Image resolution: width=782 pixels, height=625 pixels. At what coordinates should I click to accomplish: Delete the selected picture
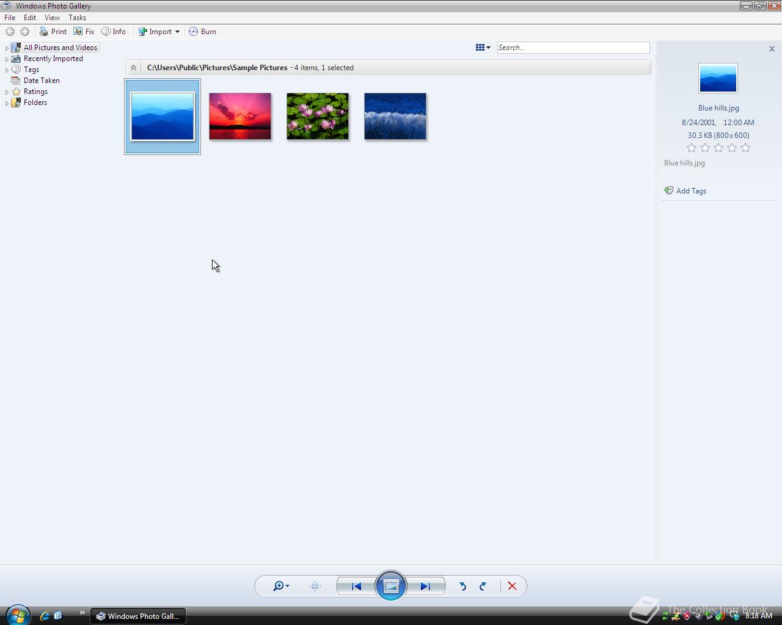[512, 586]
